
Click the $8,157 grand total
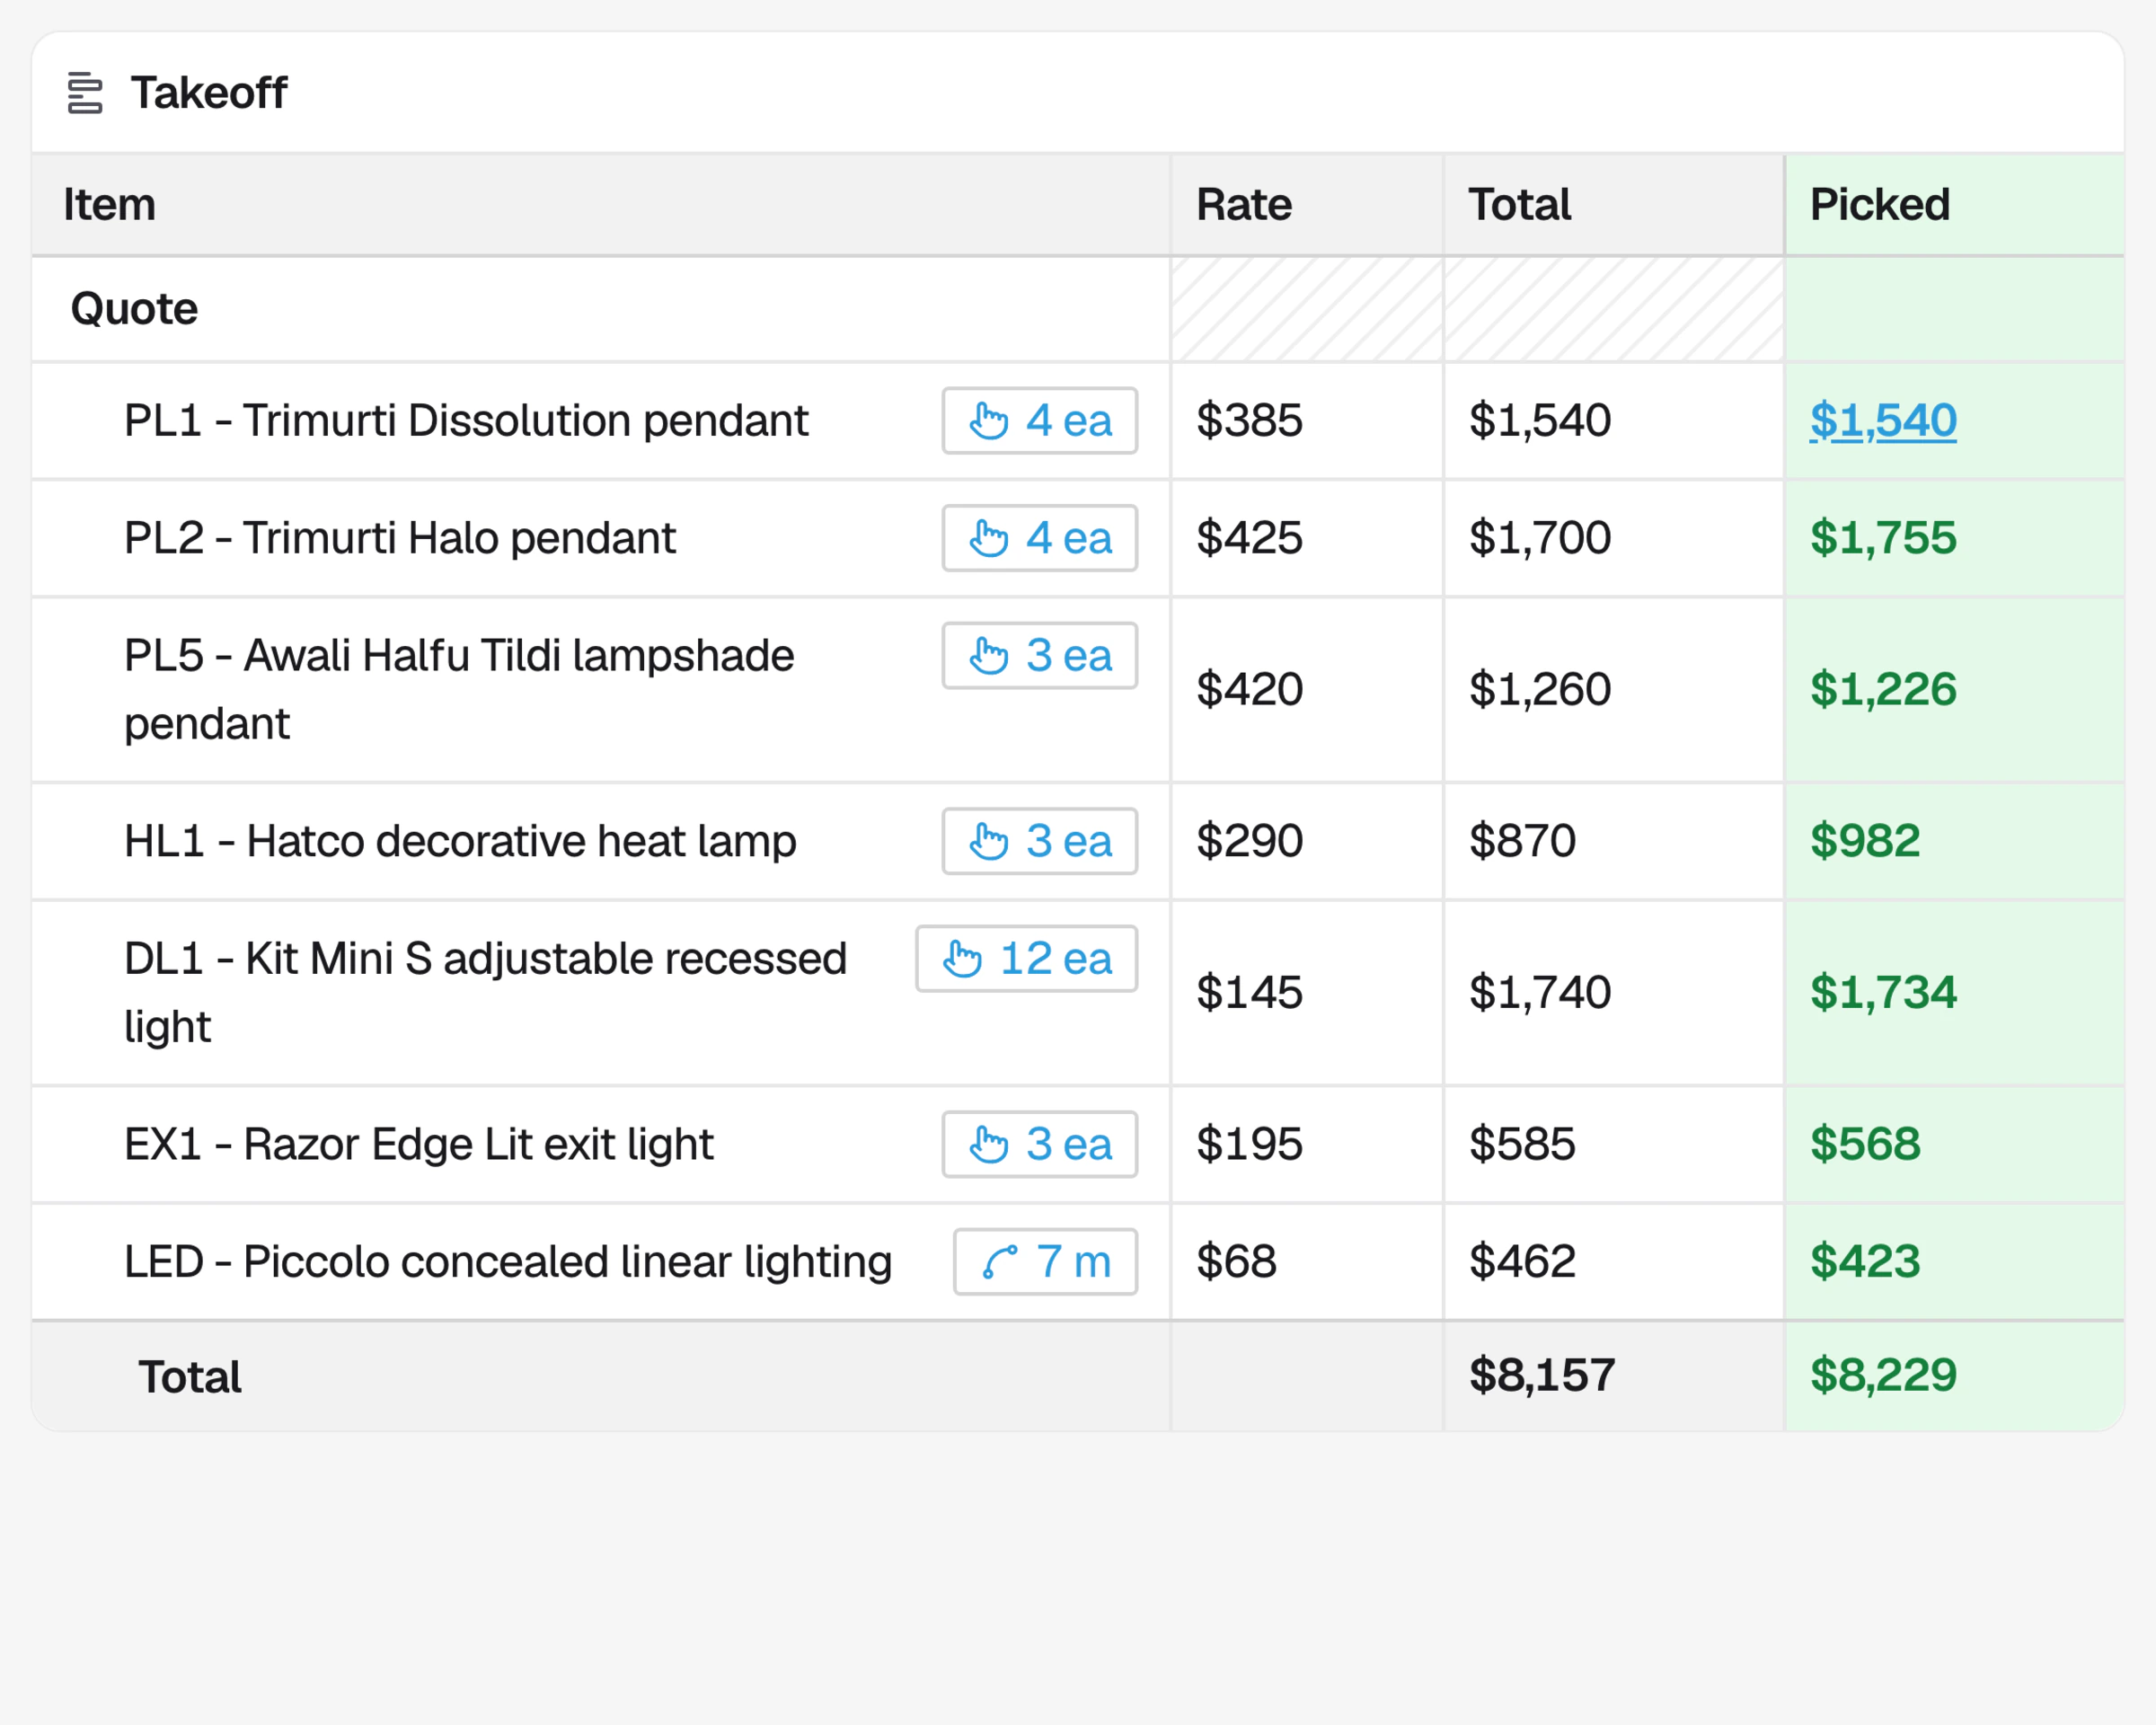[1542, 1376]
